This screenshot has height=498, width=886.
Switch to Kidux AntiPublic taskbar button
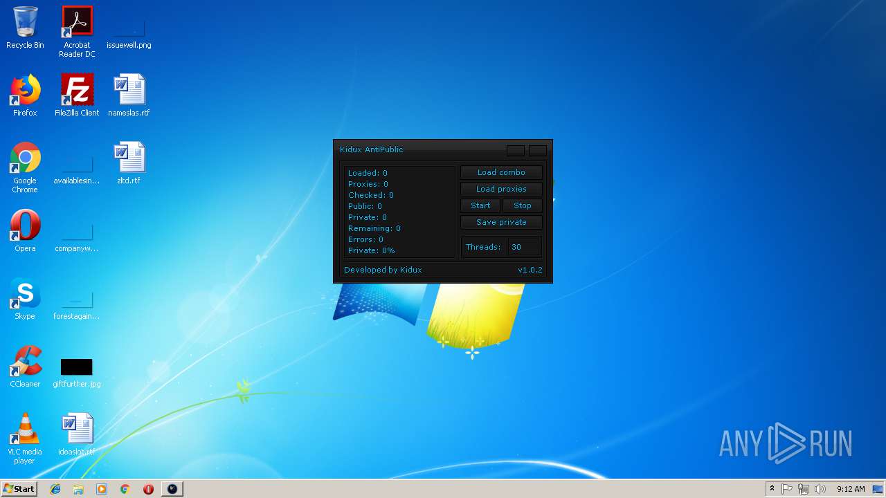(x=172, y=489)
